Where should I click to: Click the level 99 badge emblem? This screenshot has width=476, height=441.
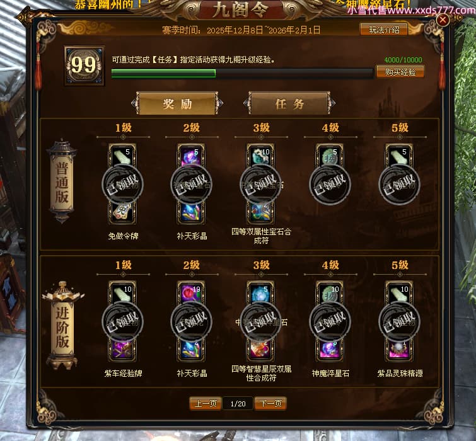pos(84,66)
